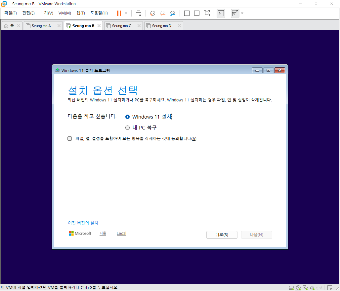The height and width of the screenshot is (291, 340).
Task: Open the 탭(T) menu
Action: [x=81, y=13]
